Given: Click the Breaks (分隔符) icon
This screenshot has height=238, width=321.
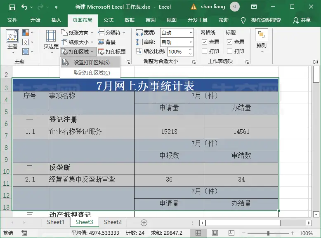Looking at the screenshot, I should [101, 33].
